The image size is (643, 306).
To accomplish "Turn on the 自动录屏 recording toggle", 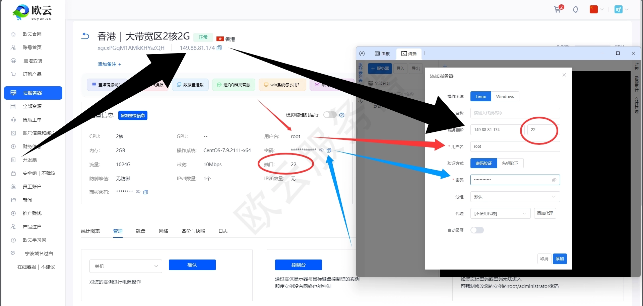I will pyautogui.click(x=477, y=230).
